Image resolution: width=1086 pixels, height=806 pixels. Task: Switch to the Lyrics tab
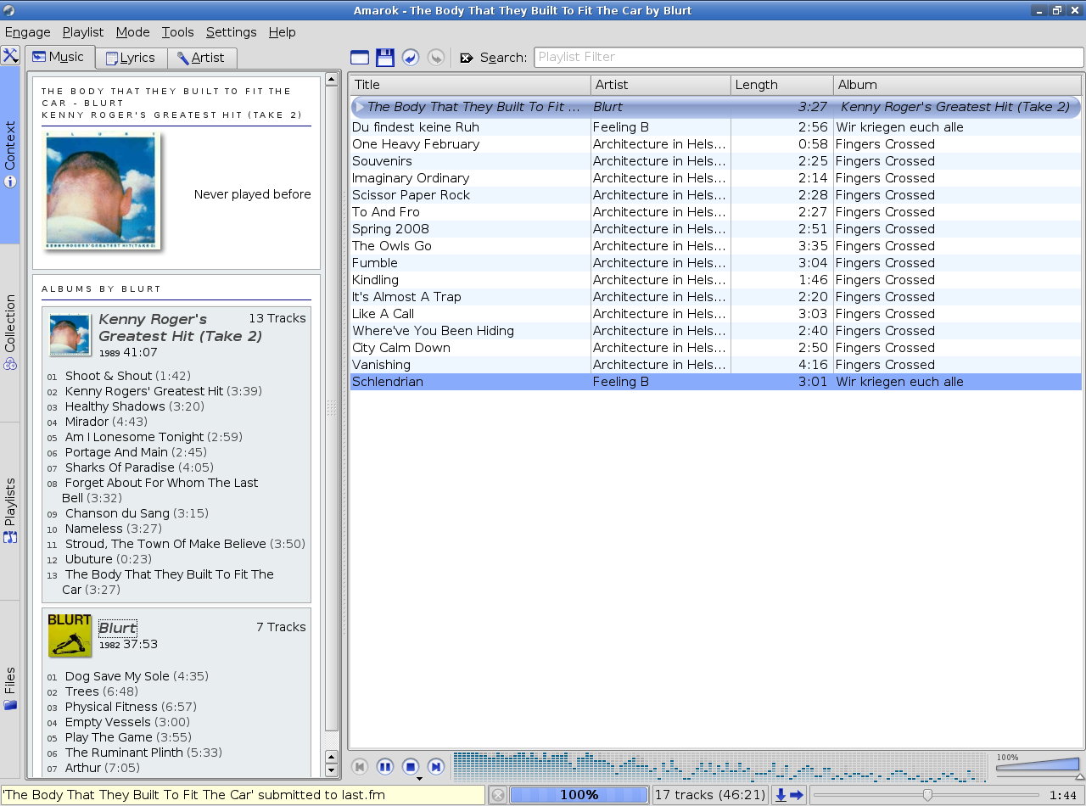click(131, 58)
